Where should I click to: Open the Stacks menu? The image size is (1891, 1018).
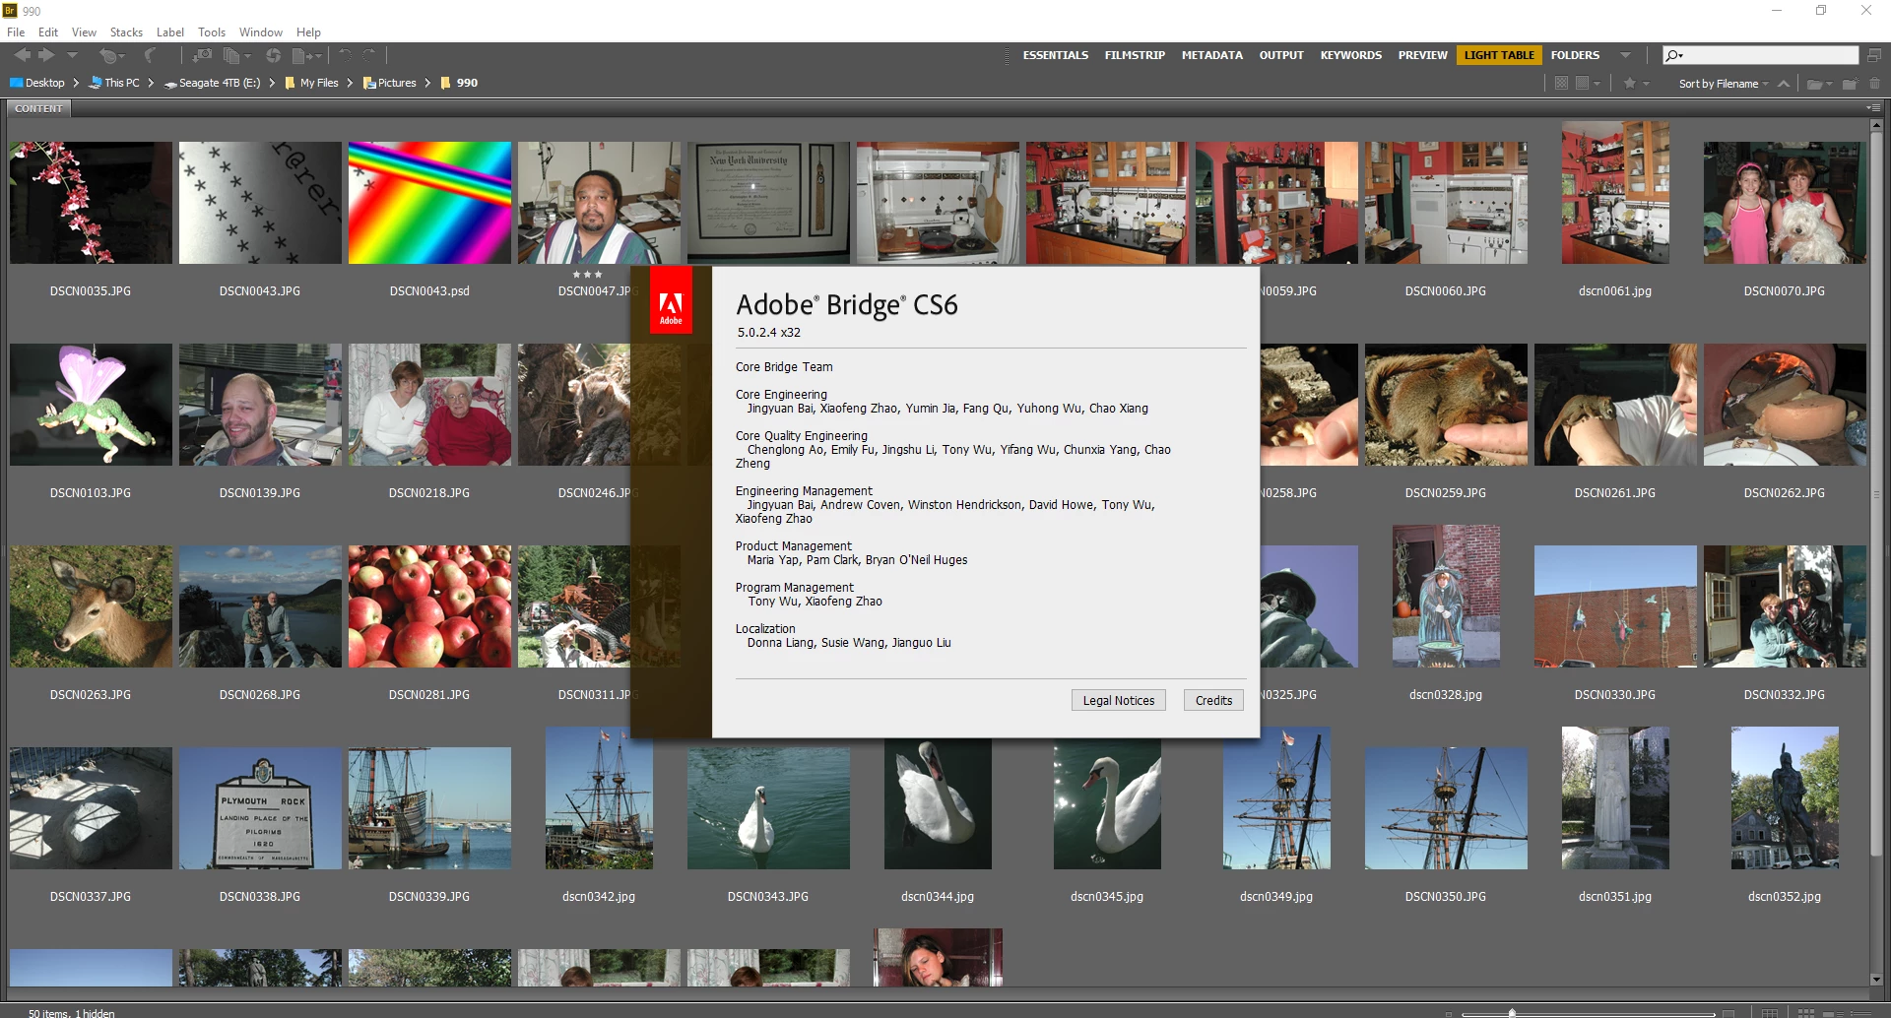click(x=126, y=32)
